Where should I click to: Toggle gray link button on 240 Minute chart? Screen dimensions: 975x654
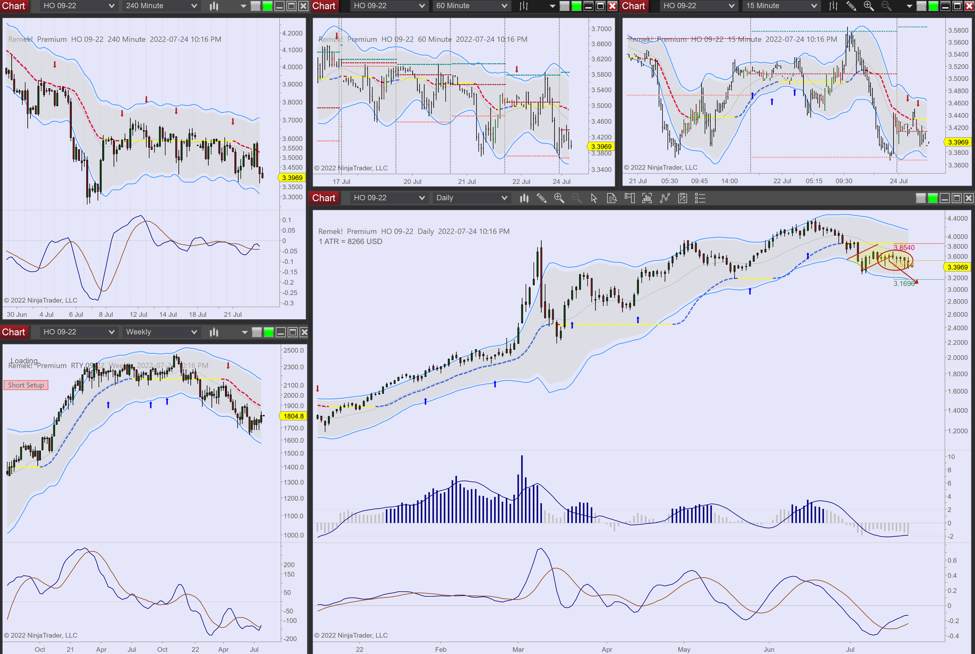(x=255, y=6)
